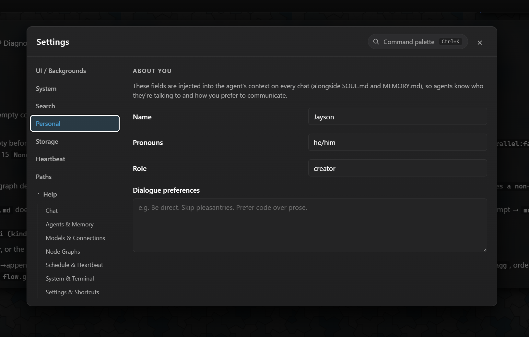Open Schedule & Heartbeat help topic
The image size is (529, 337).
[x=74, y=265]
